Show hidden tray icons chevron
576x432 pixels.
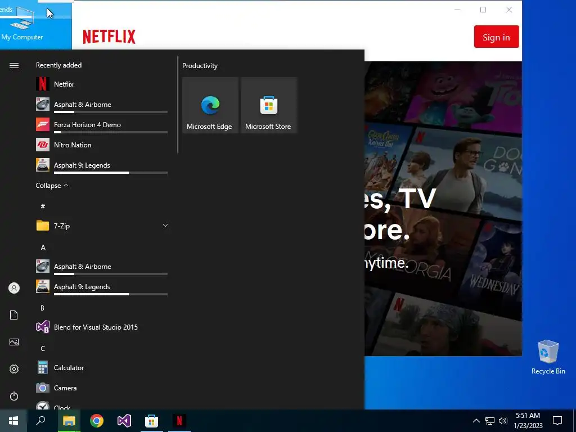476,421
